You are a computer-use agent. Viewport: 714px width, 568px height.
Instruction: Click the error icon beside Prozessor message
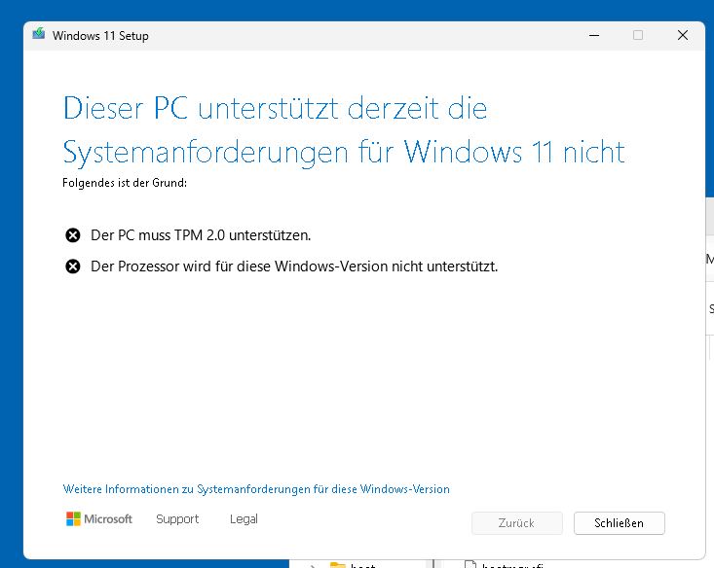coord(73,266)
